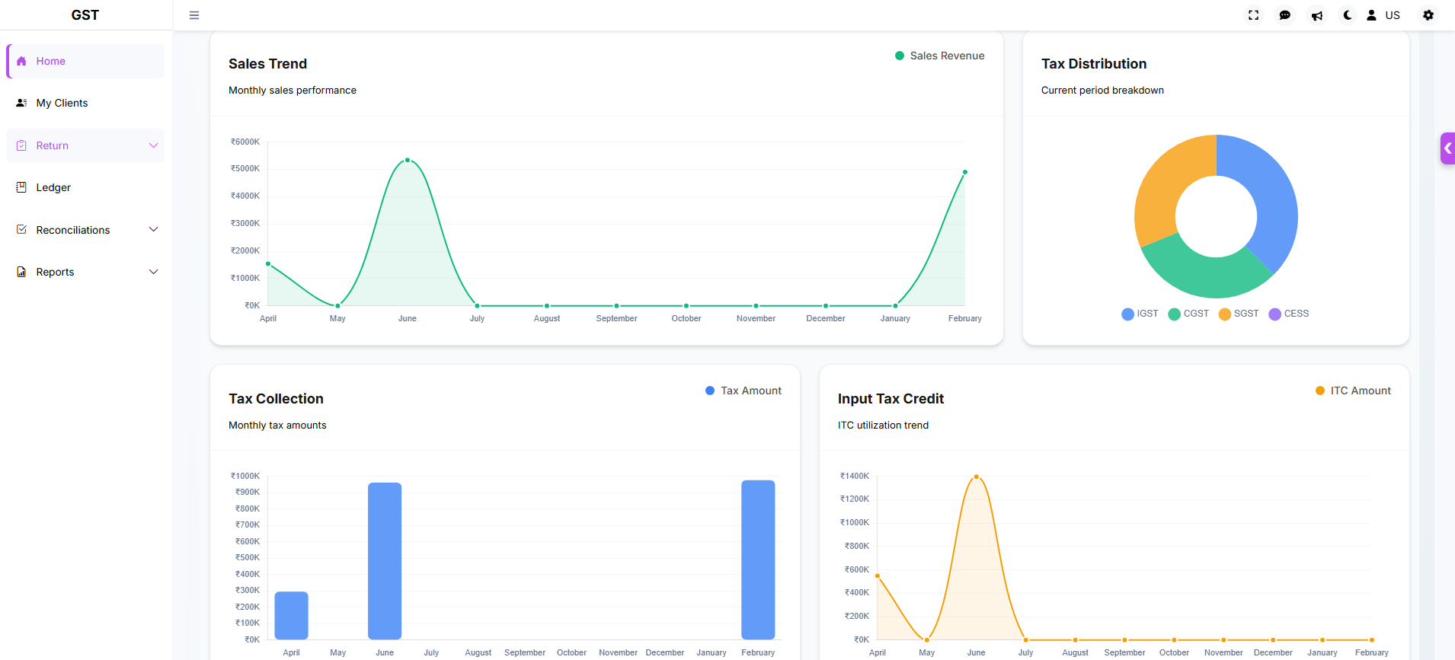Image resolution: width=1455 pixels, height=660 pixels.
Task: Click the CESS purple legend circle
Action: tap(1274, 314)
